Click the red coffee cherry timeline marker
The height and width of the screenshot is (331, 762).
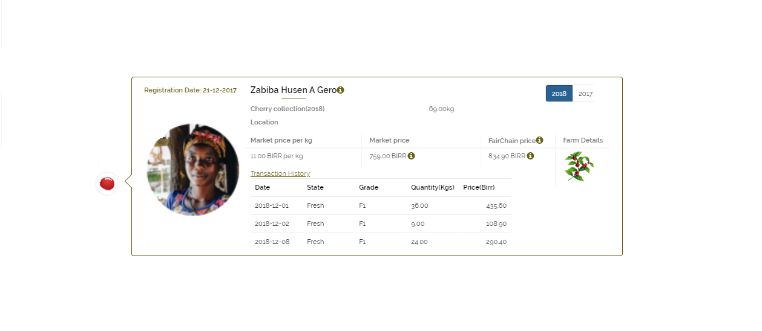coord(107,183)
